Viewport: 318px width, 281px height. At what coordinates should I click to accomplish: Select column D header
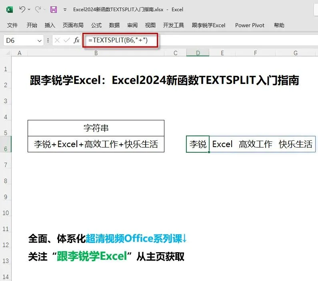pyautogui.click(x=198, y=53)
